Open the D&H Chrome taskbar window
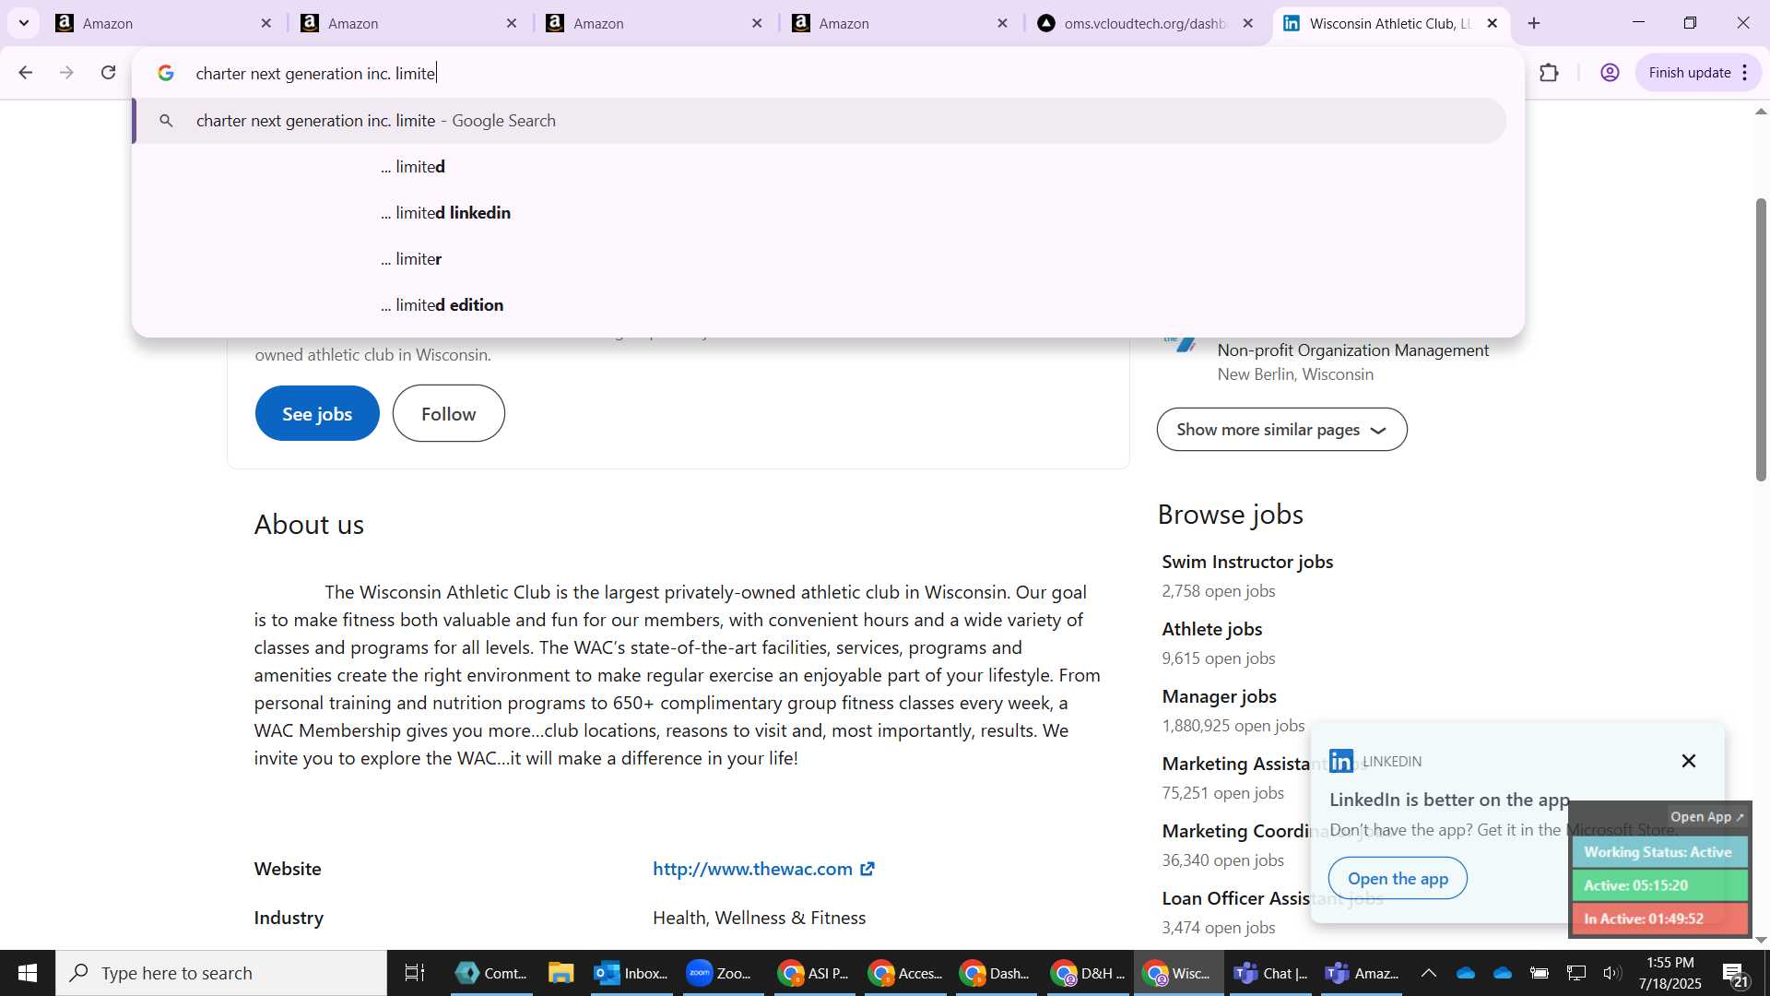The image size is (1770, 996). coord(1088,973)
